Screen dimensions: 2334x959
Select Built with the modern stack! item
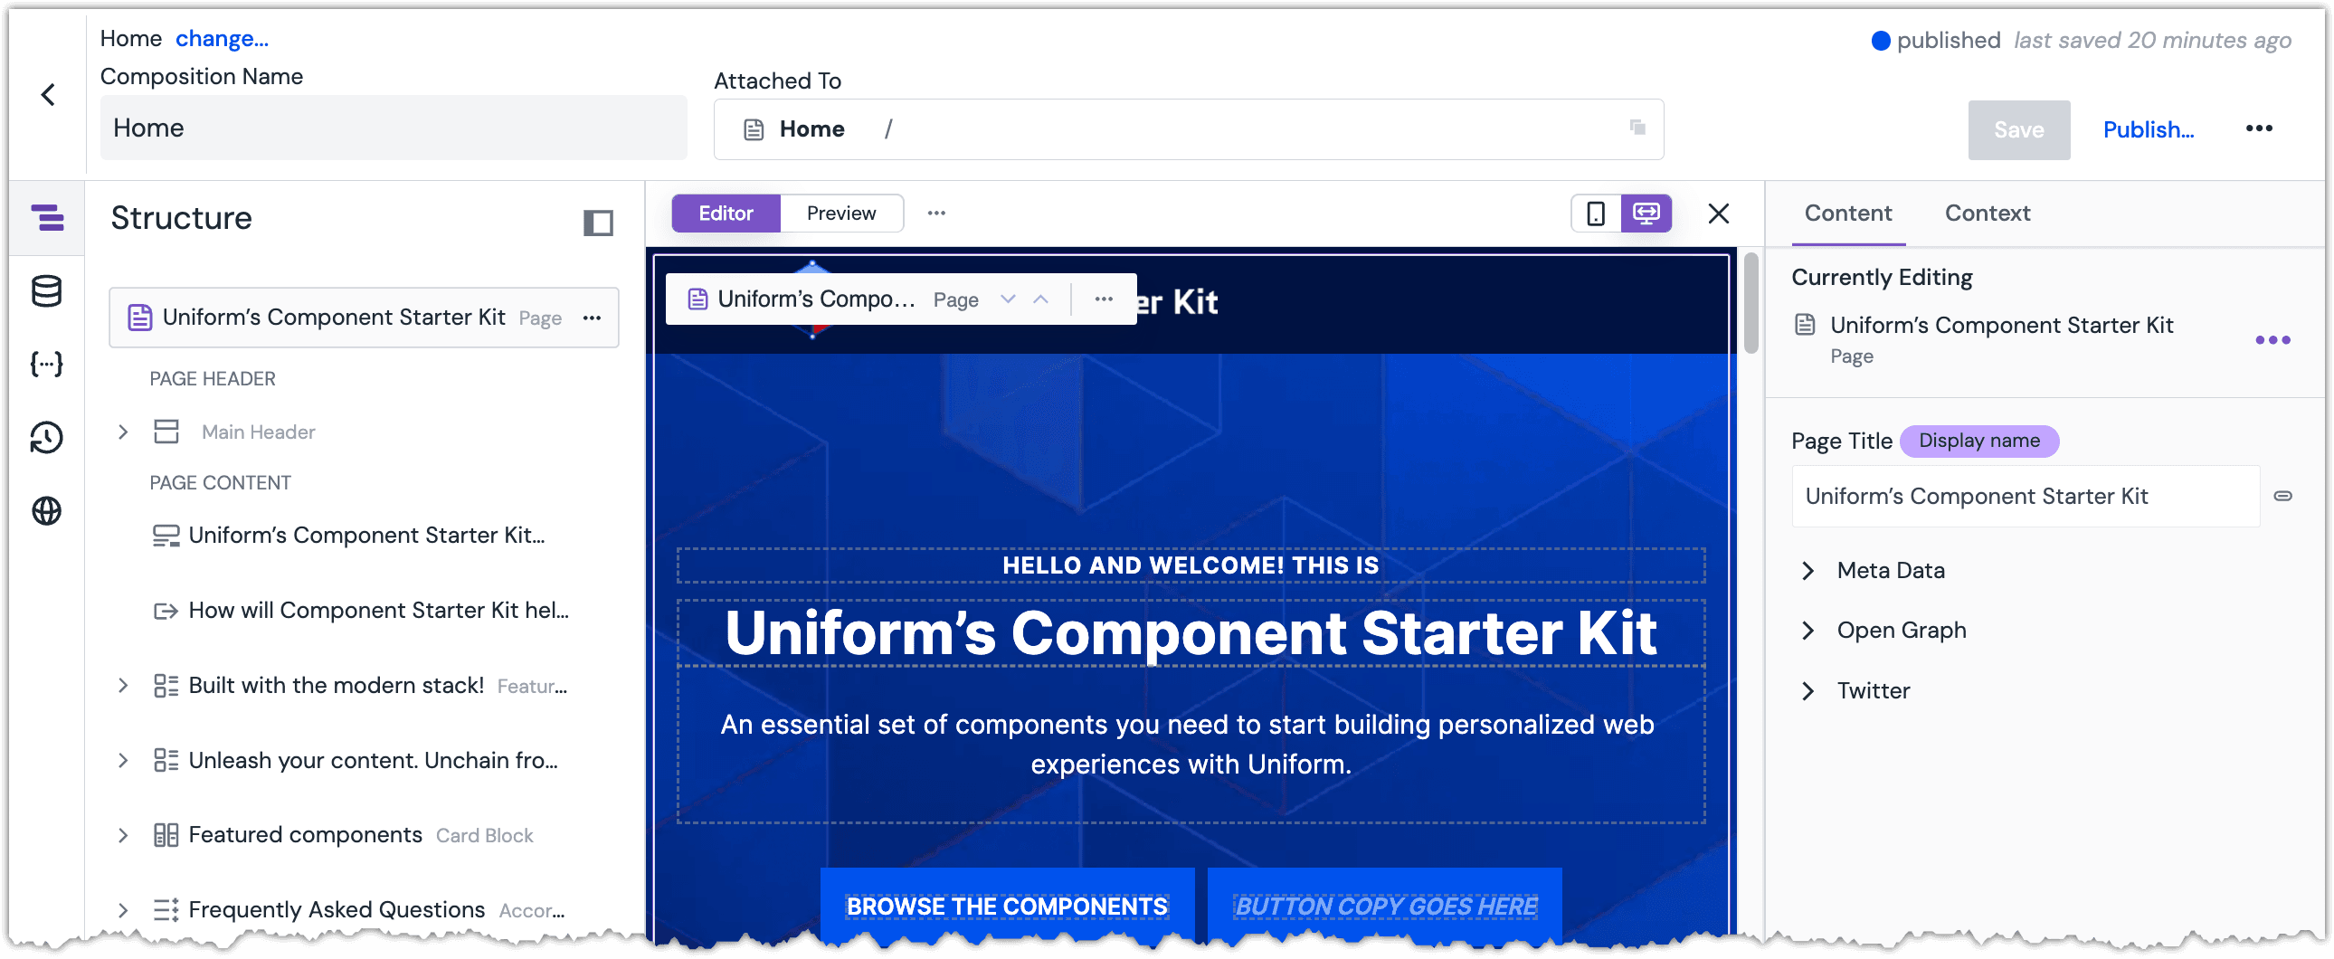(337, 686)
